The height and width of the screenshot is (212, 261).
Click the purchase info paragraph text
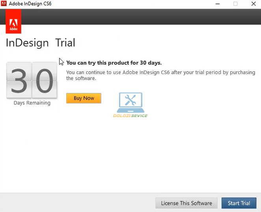point(160,75)
